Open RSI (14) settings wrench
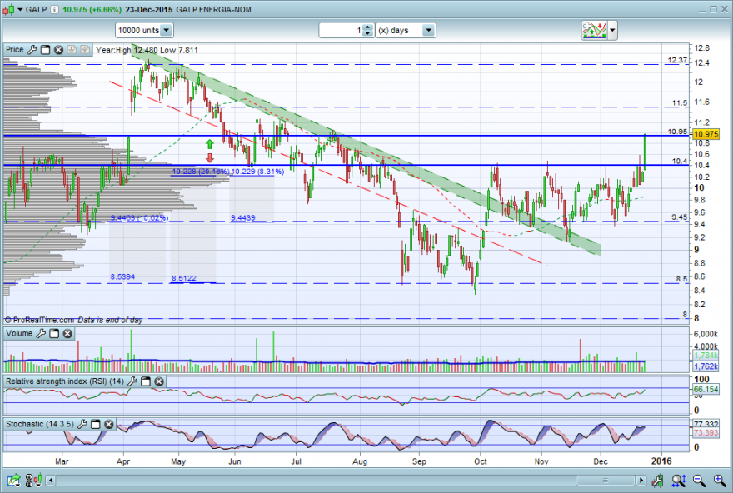Image resolution: width=733 pixels, height=493 pixels. [x=132, y=381]
